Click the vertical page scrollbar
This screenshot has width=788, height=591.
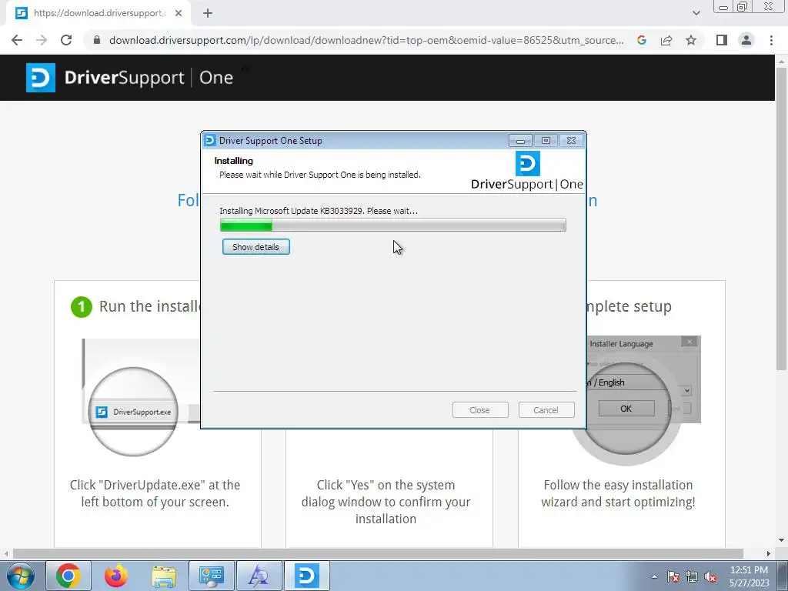pos(781,219)
